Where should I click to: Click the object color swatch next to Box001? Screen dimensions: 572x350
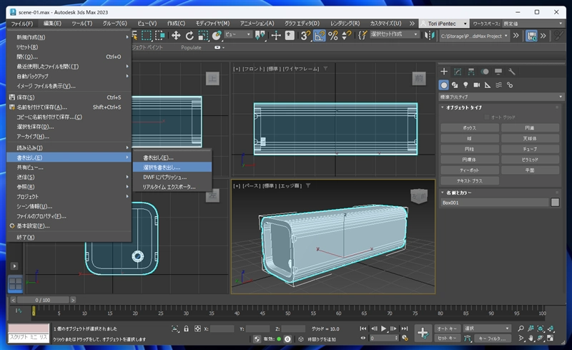click(555, 203)
